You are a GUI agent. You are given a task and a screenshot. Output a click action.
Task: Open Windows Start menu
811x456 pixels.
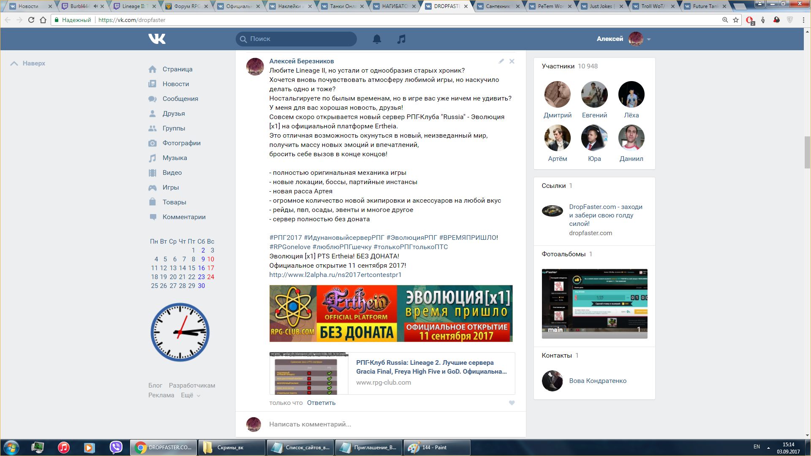(11, 448)
